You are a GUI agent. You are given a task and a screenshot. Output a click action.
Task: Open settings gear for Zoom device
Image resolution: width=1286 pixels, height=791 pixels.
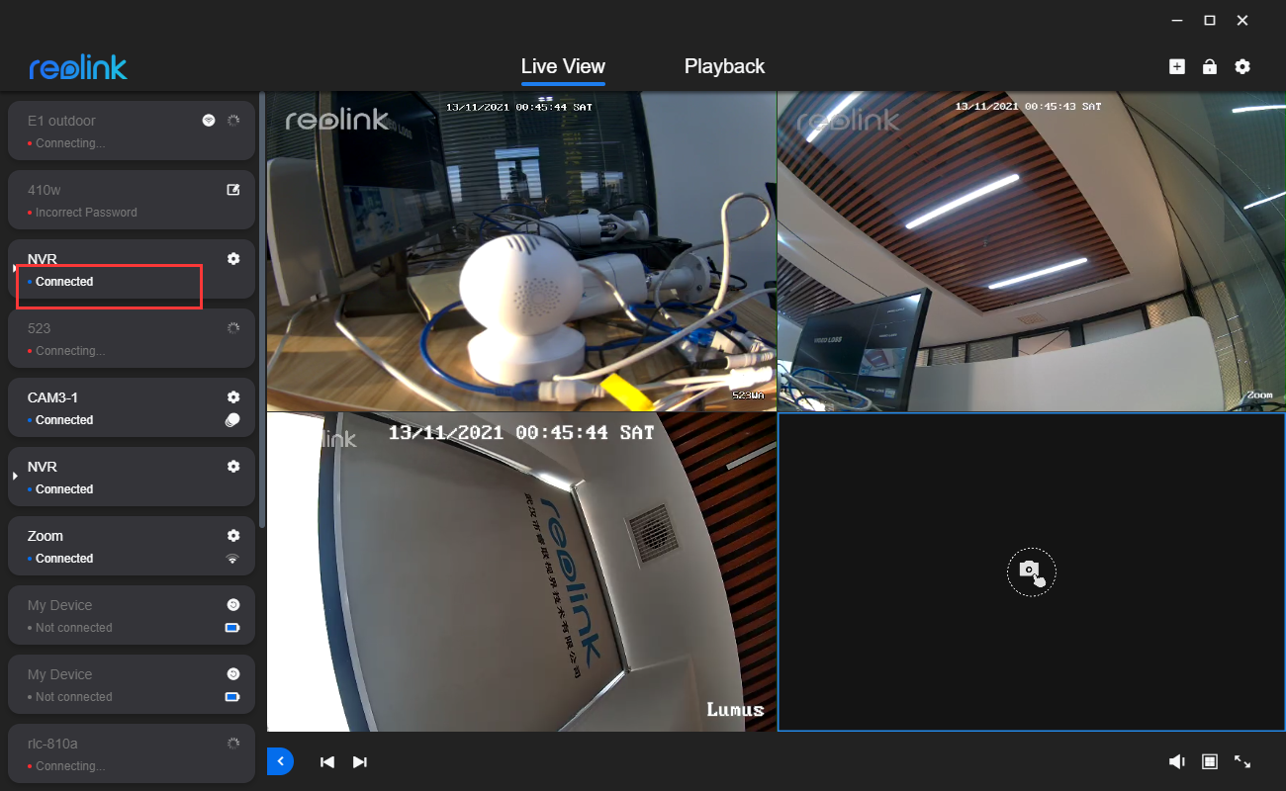tap(233, 535)
